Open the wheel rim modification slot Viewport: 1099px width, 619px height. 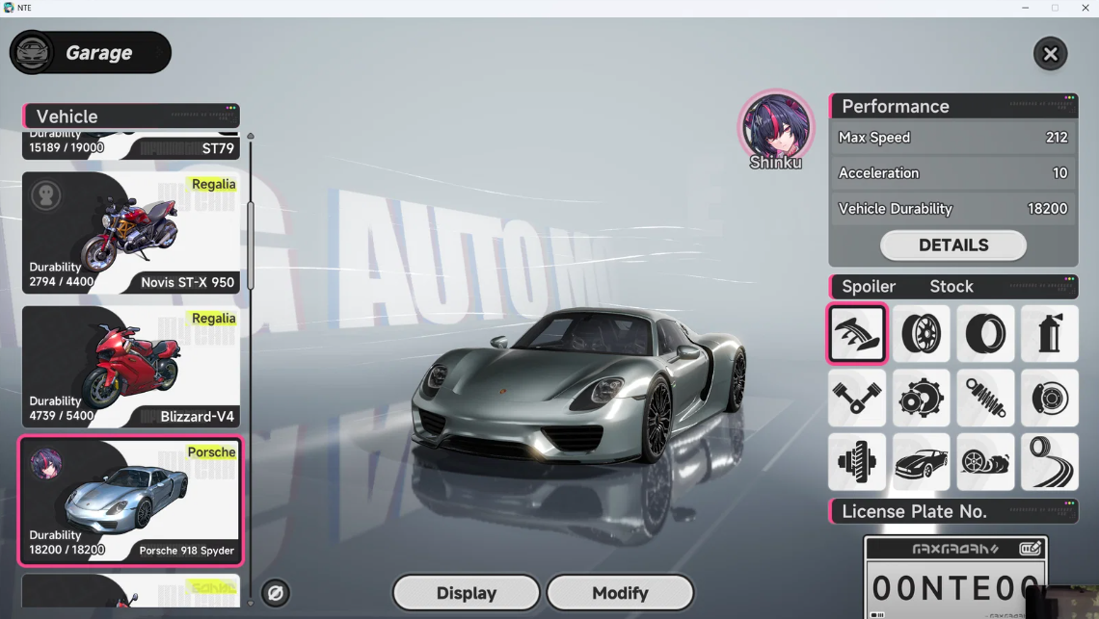click(921, 333)
